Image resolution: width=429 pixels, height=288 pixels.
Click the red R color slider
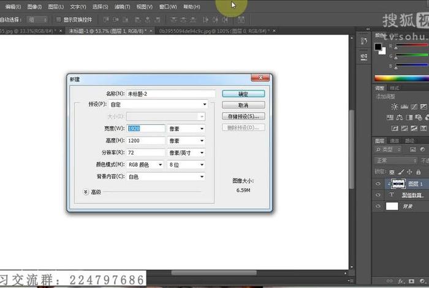tap(411, 45)
